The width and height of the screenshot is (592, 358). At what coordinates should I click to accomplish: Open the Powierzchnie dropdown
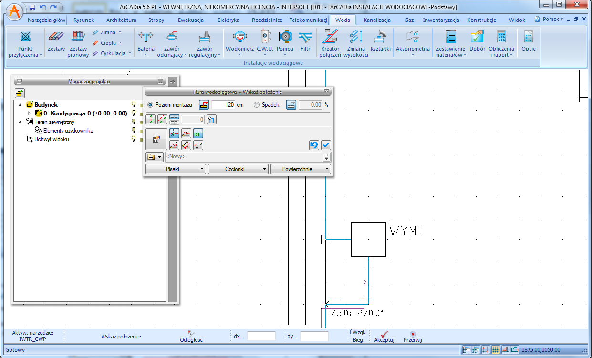tap(301, 169)
